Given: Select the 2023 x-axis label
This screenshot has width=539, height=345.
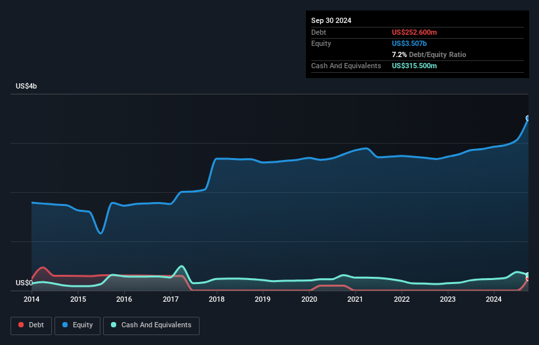Looking at the screenshot, I should [448, 299].
